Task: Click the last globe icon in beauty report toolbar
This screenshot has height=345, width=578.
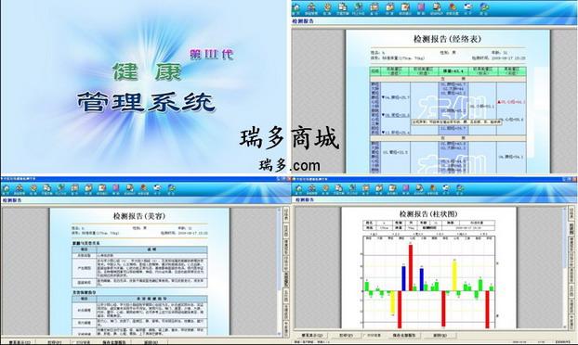Action: (171, 188)
